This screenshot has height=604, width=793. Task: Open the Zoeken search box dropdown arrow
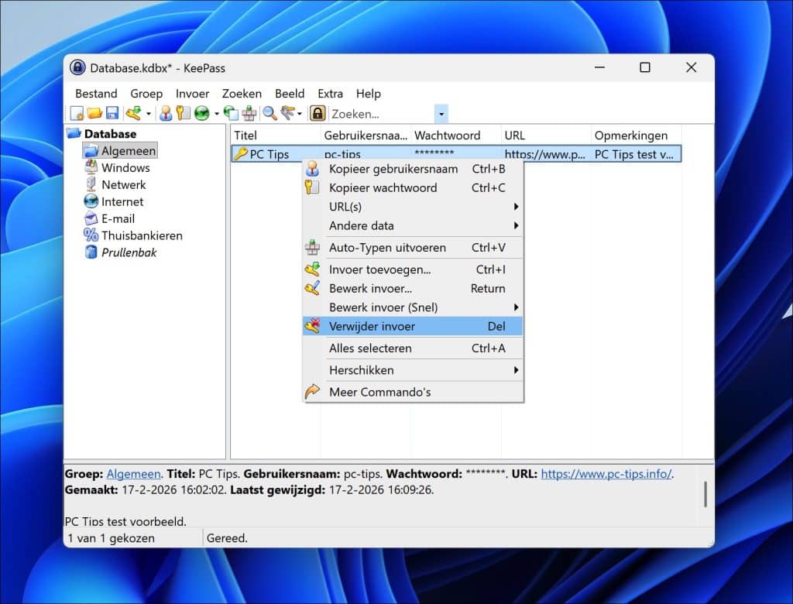coord(441,114)
